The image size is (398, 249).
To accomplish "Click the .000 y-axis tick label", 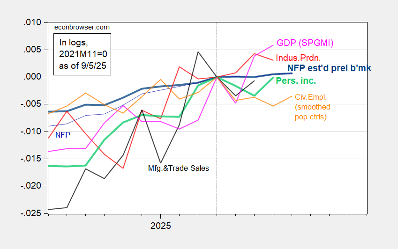I will pos(33,77).
